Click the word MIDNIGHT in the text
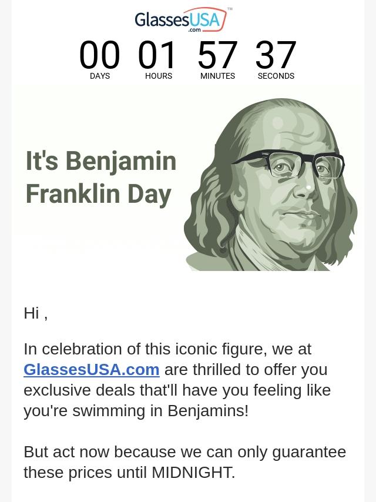 point(193,472)
